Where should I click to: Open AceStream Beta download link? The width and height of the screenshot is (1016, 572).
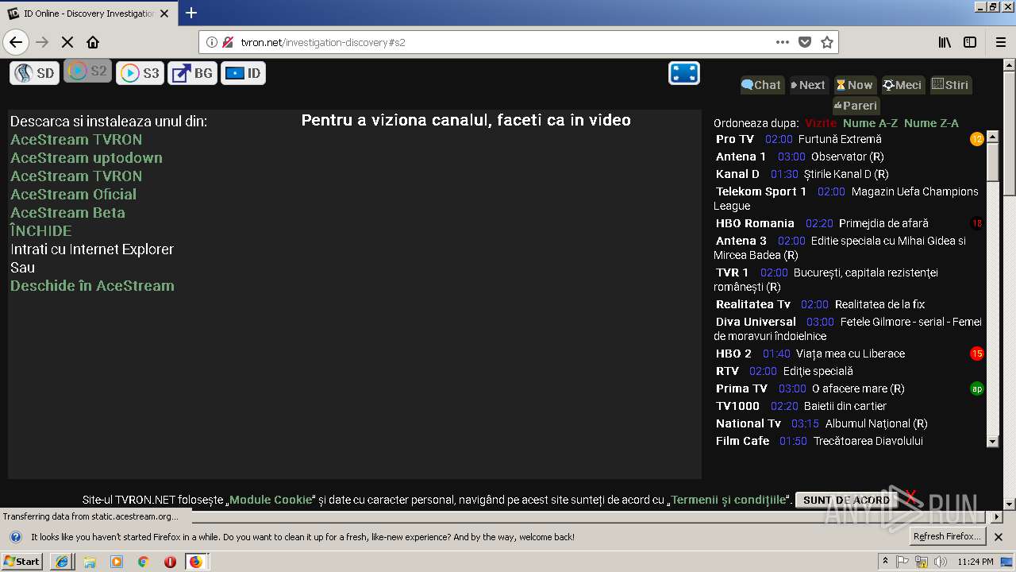(x=67, y=213)
